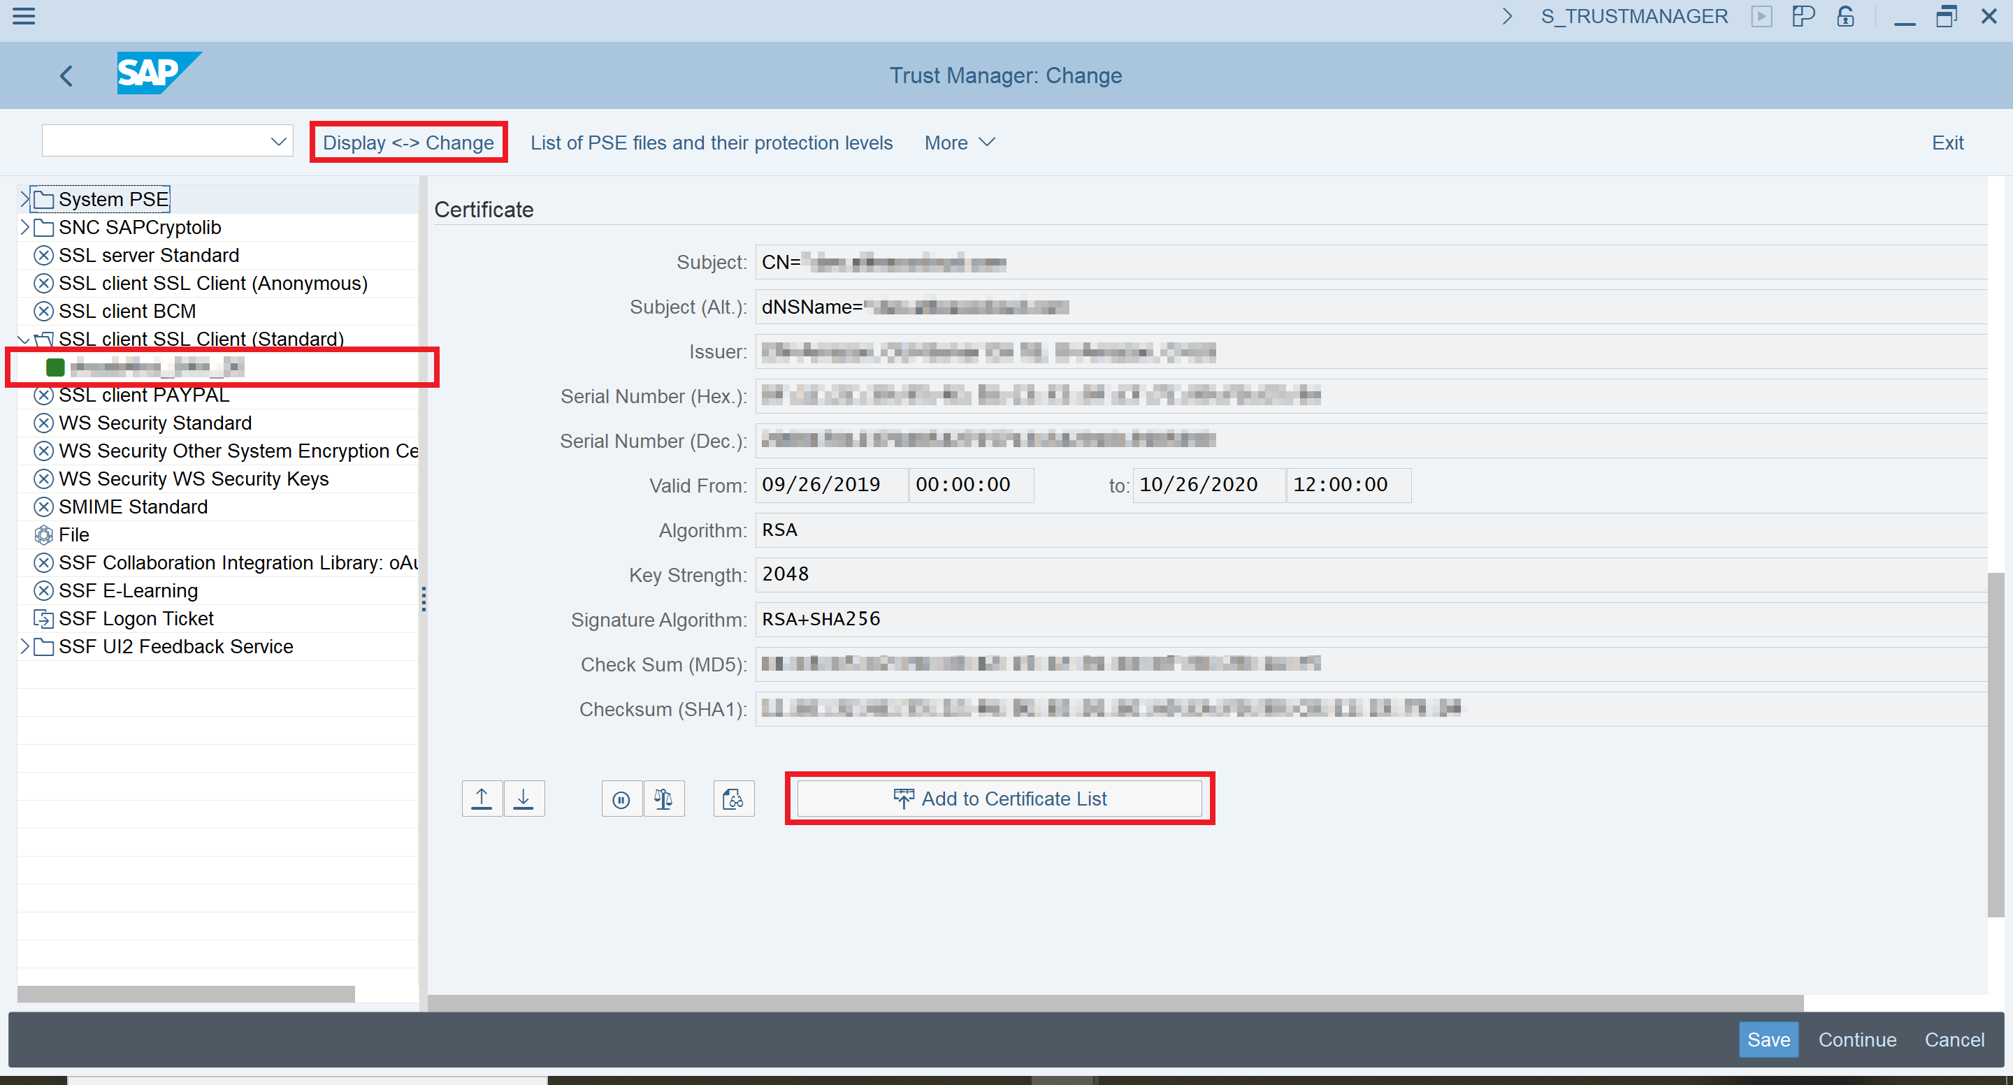Click List of PSE files and their protection levels
This screenshot has height=1085, width=2013.
pyautogui.click(x=711, y=142)
